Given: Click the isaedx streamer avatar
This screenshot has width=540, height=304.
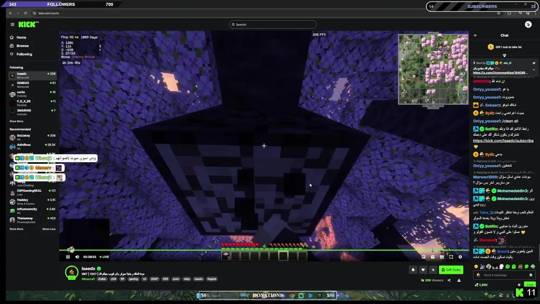Looking at the screenshot, I should (x=72, y=272).
